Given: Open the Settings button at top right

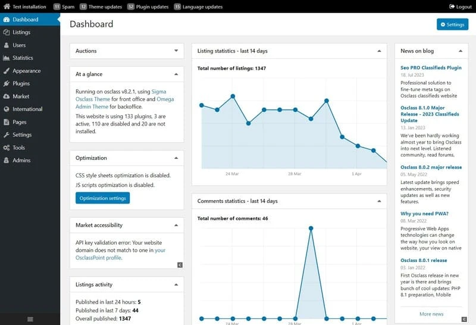Looking at the screenshot, I should 452,24.
